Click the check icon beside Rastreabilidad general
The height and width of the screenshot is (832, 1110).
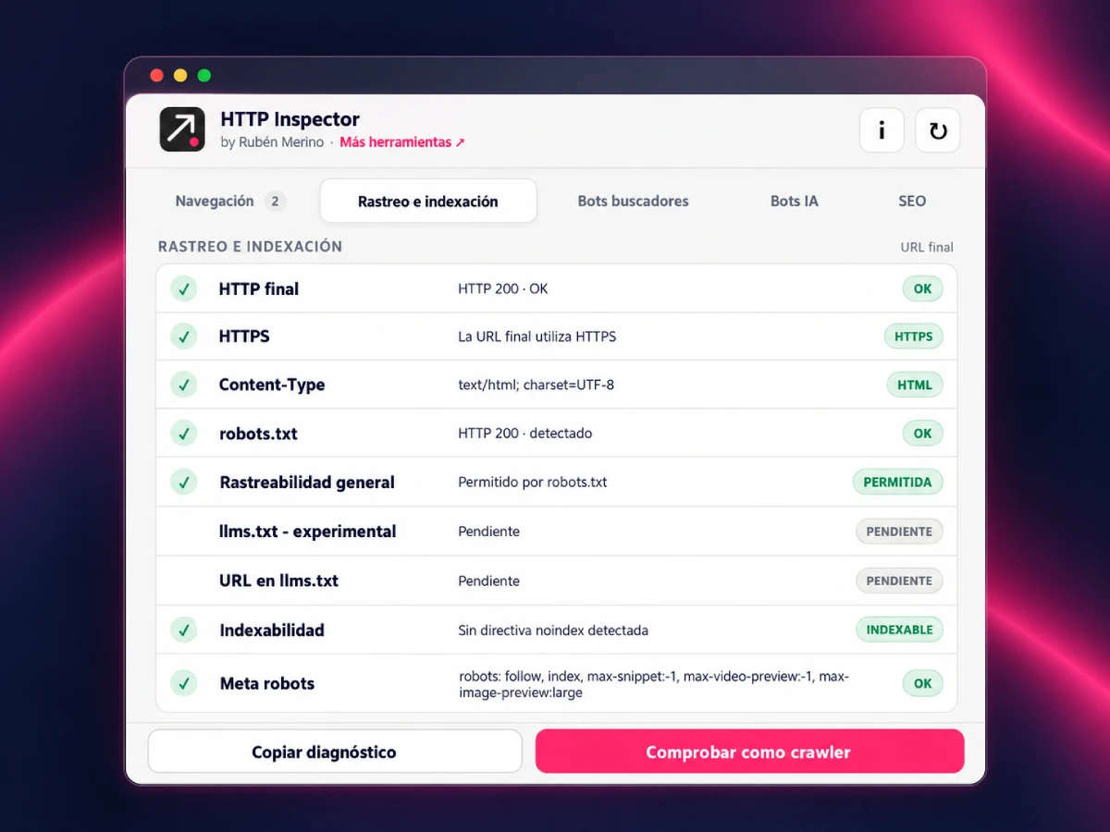pyautogui.click(x=184, y=482)
